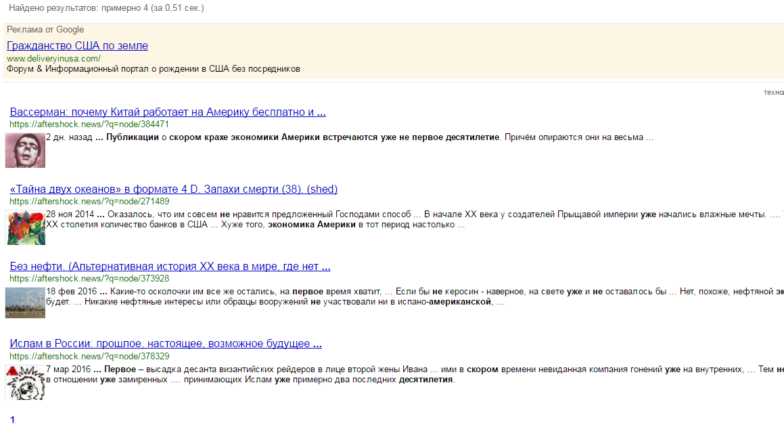Click the www.deliveryinusa.com ad URL
The height and width of the screenshot is (448, 784).
pos(53,58)
